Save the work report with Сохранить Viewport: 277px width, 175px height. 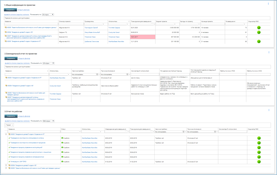pyautogui.click(x=11, y=116)
